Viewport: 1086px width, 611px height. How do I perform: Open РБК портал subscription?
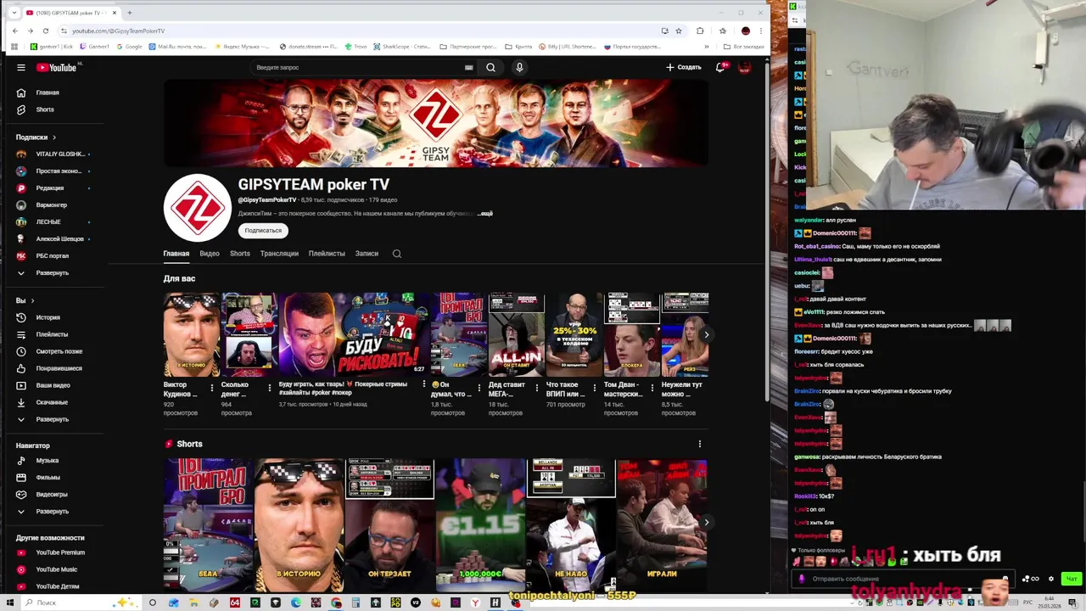51,255
